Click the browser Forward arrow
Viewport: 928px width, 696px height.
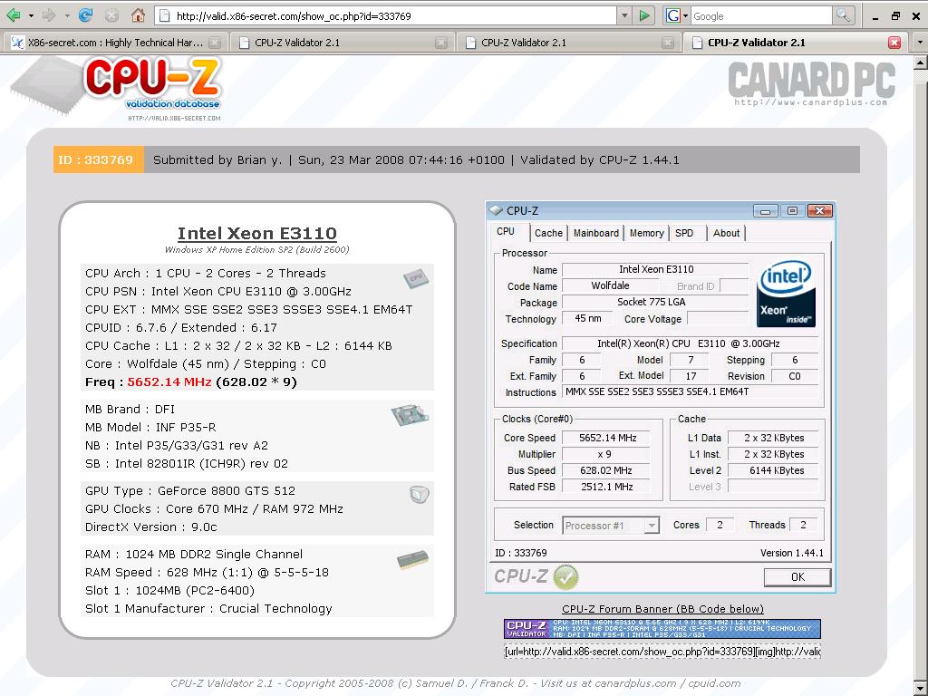tap(49, 15)
